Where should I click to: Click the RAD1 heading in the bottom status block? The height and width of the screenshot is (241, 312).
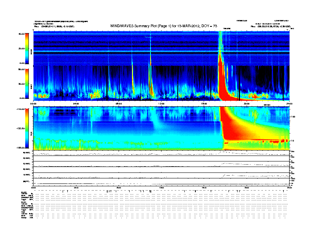coord(24,202)
